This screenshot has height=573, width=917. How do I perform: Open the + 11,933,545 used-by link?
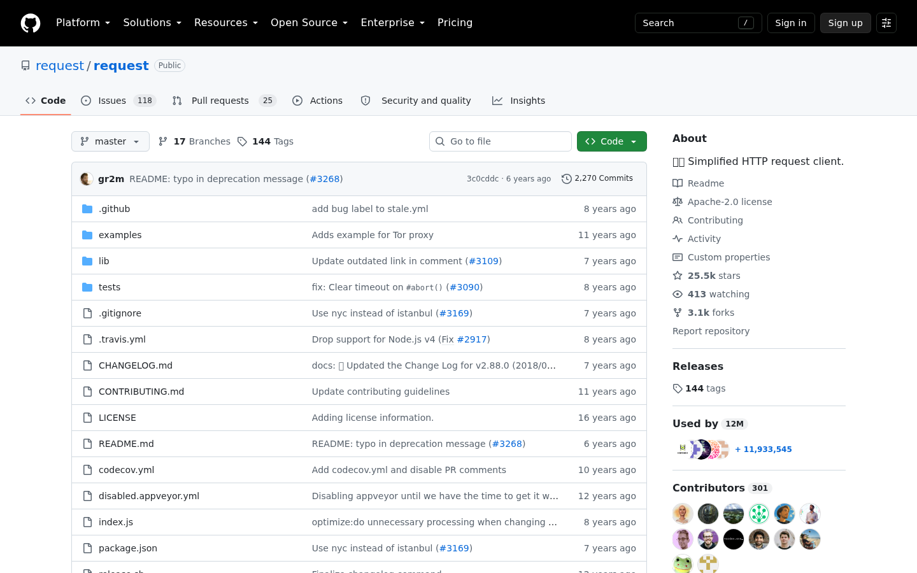764,449
